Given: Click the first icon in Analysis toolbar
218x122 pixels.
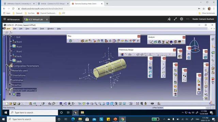Looking at the screenshot, I should [x=151, y=42].
